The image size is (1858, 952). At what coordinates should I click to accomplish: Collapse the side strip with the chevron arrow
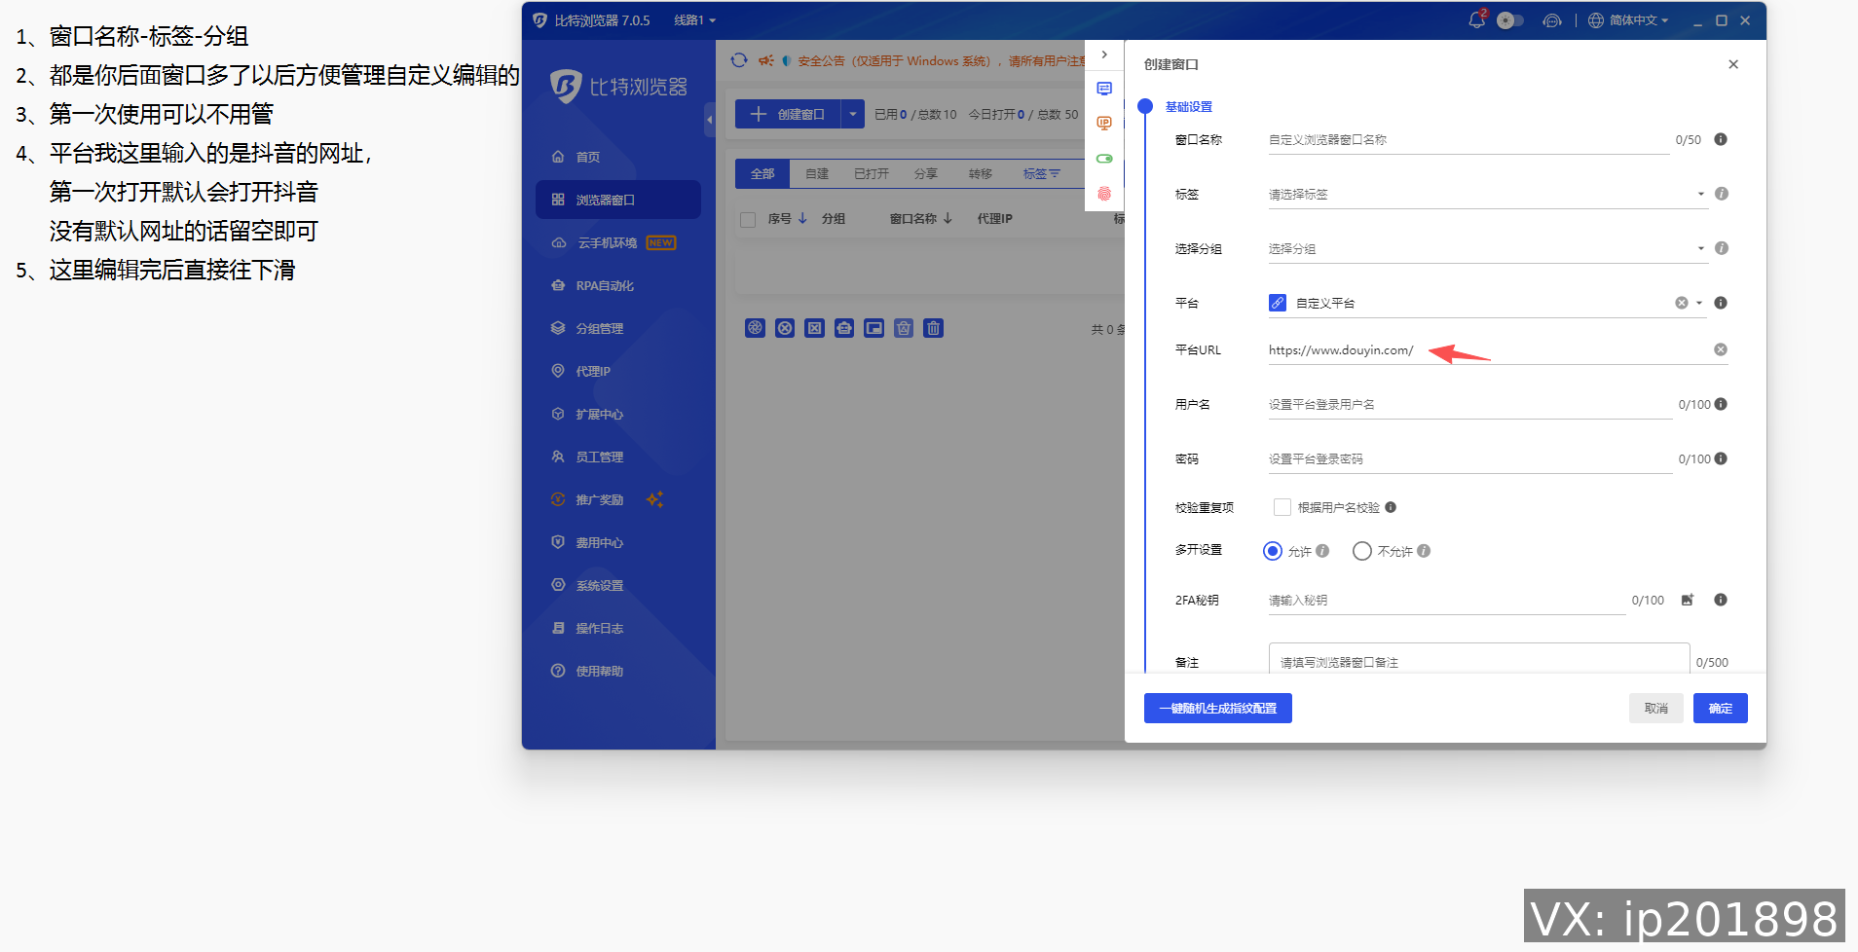tap(1104, 55)
